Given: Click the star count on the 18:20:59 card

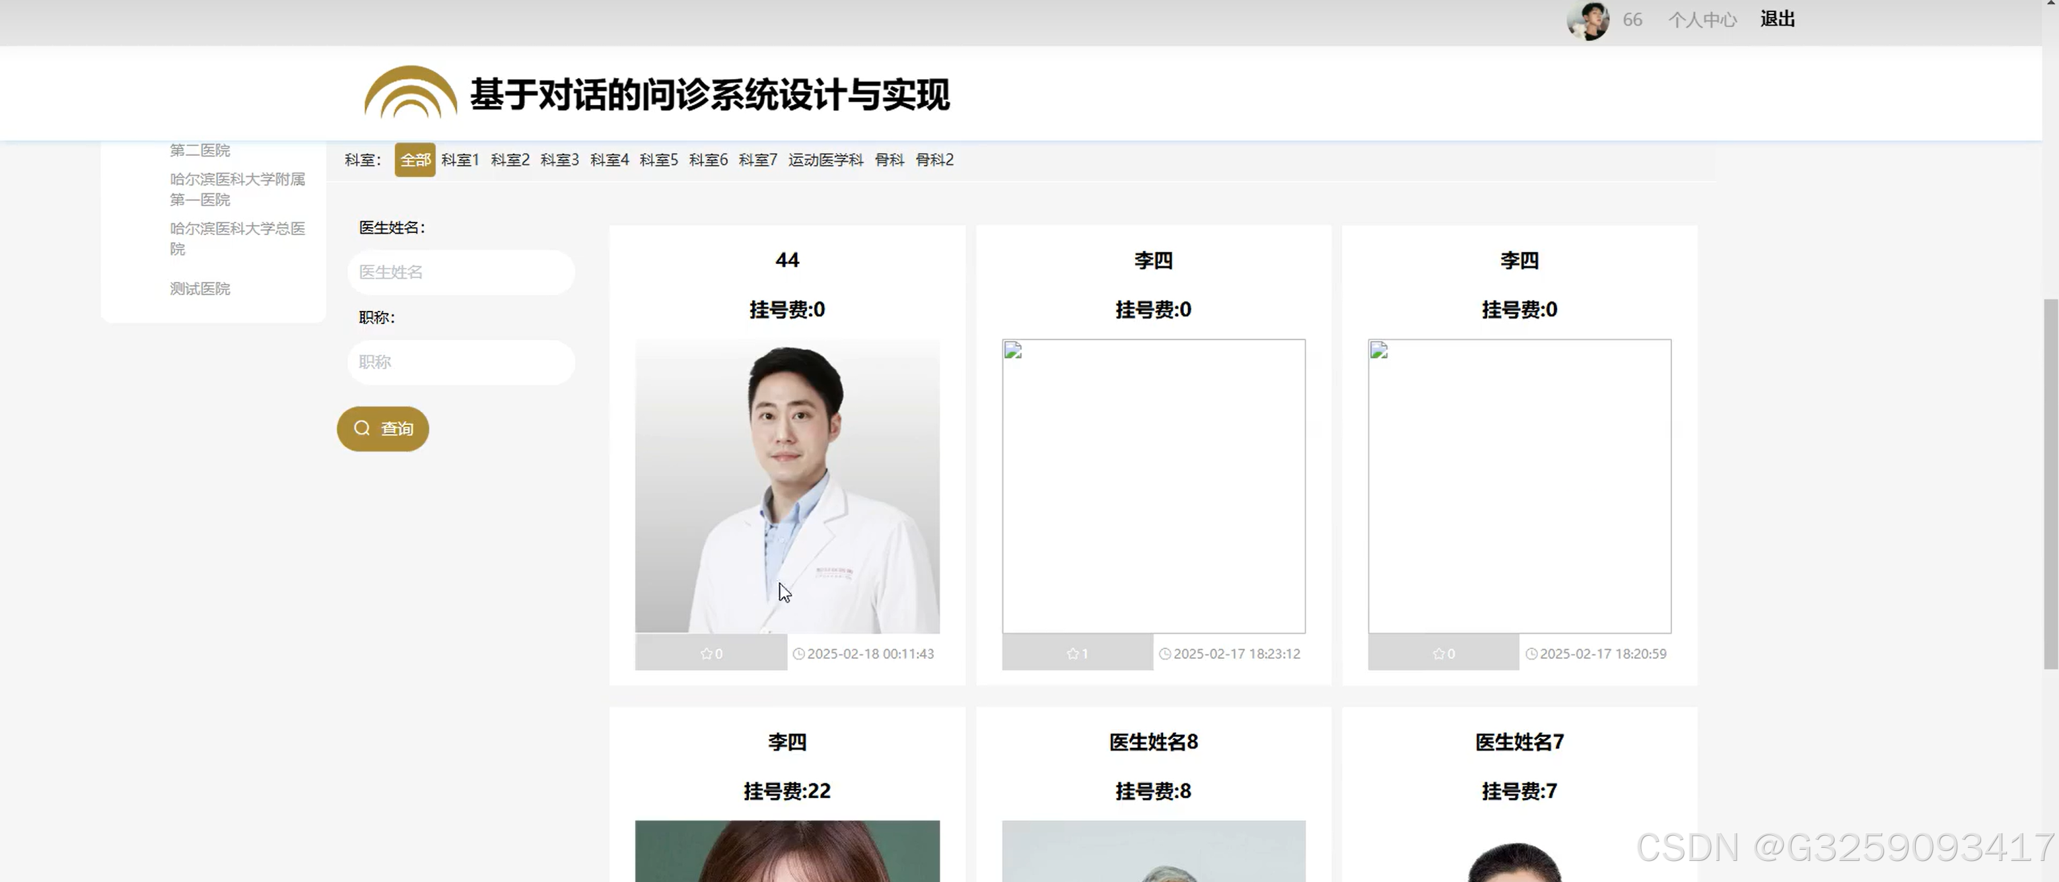Looking at the screenshot, I should pos(1444,654).
